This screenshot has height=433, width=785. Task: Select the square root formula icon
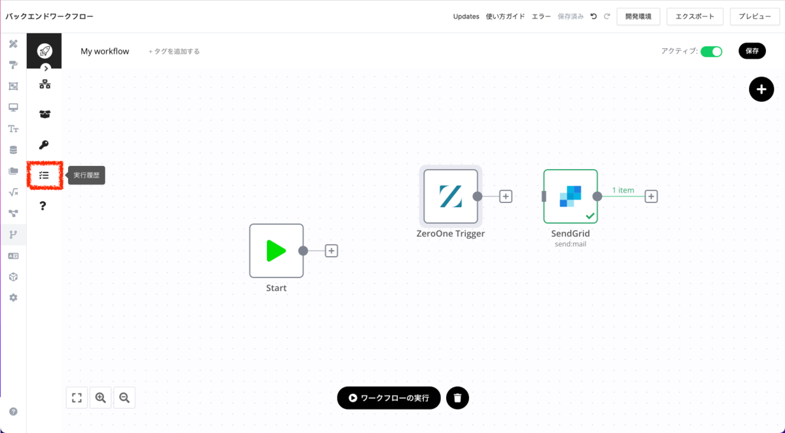click(13, 192)
